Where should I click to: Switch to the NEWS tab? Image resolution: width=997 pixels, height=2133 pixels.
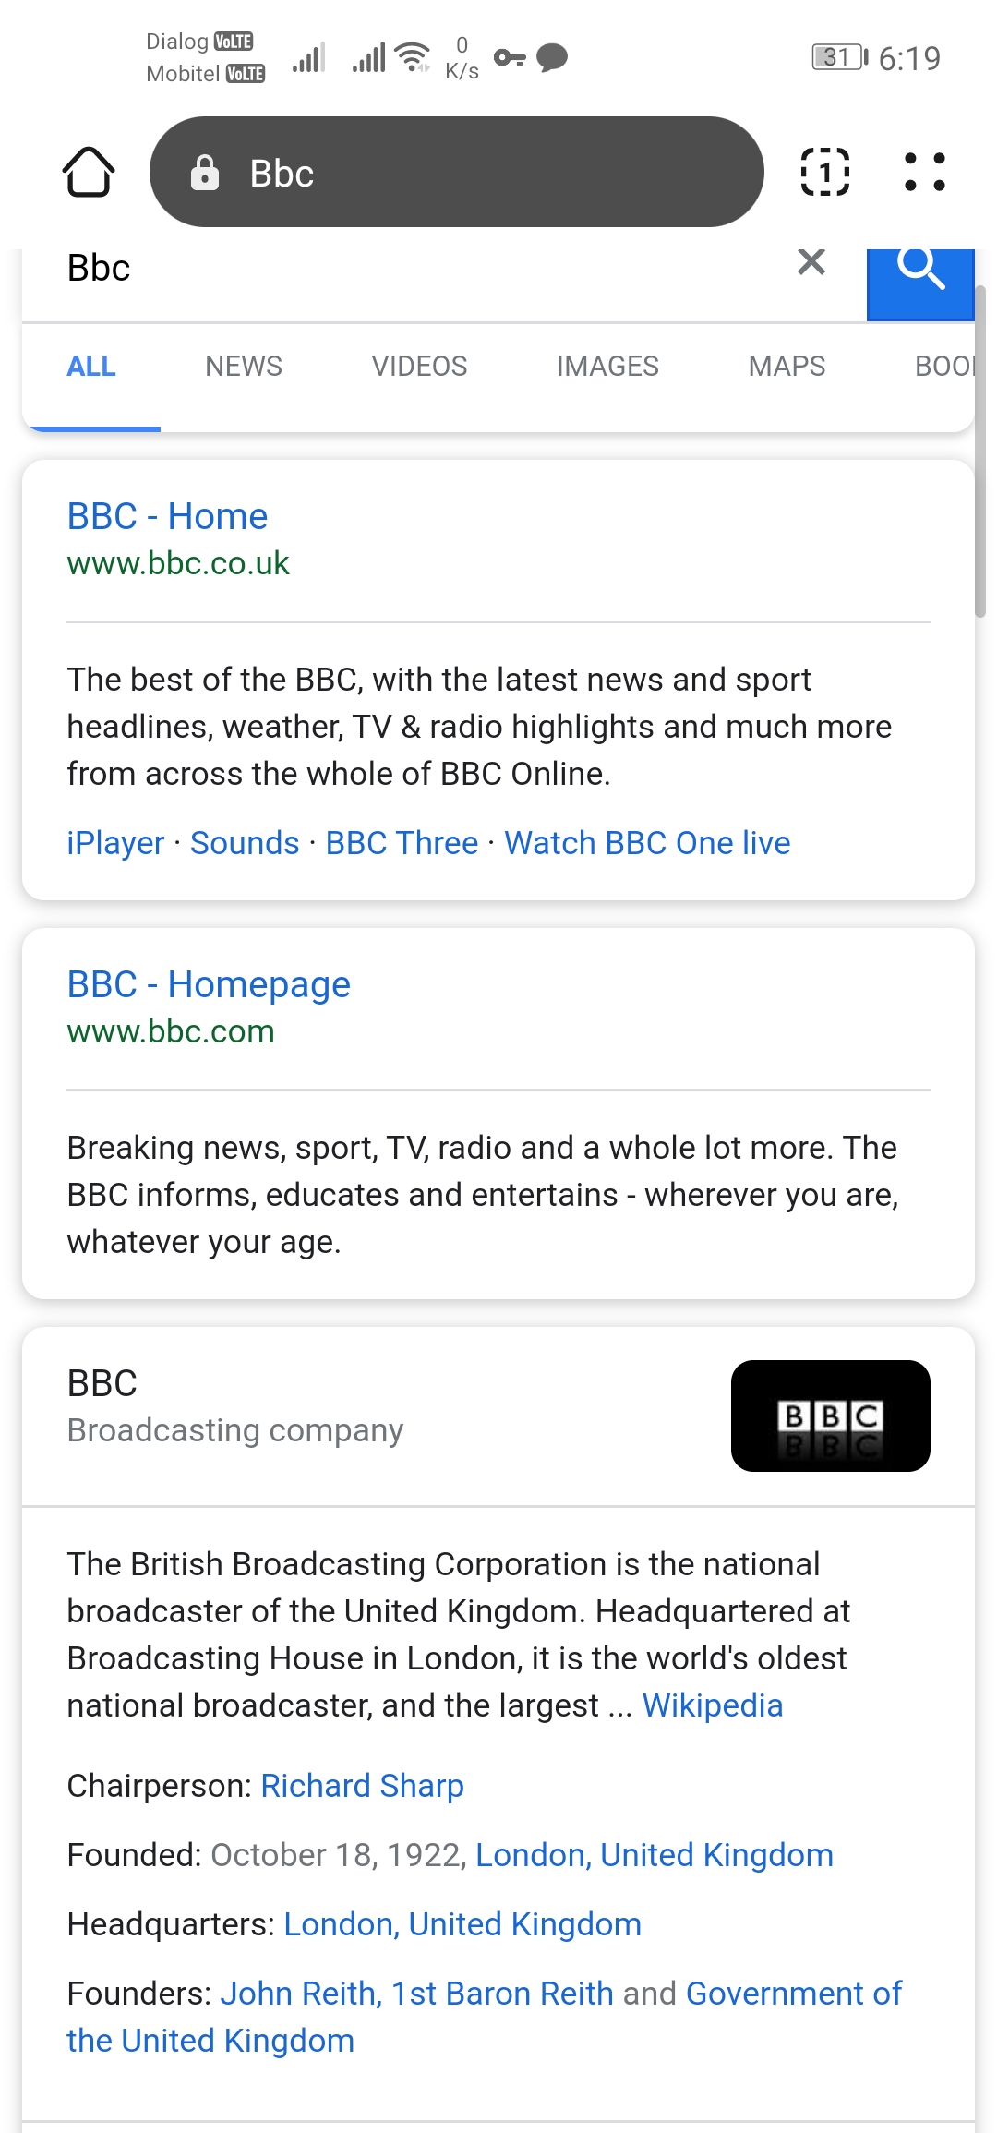pos(244,367)
